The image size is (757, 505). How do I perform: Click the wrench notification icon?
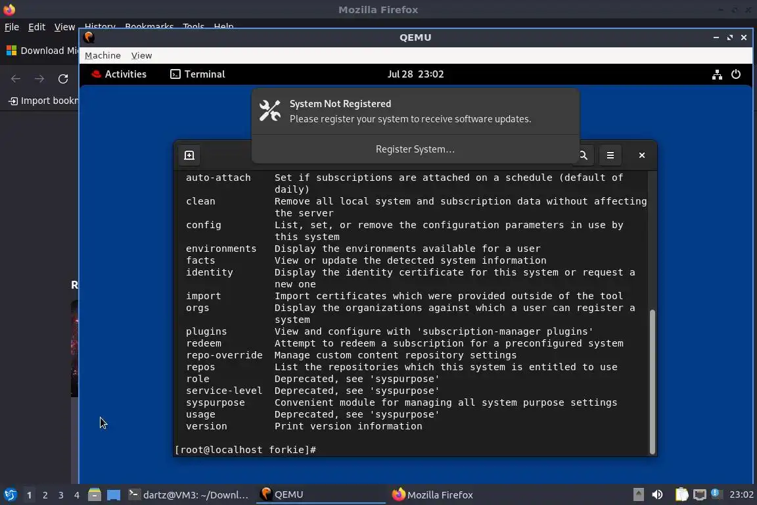270,110
